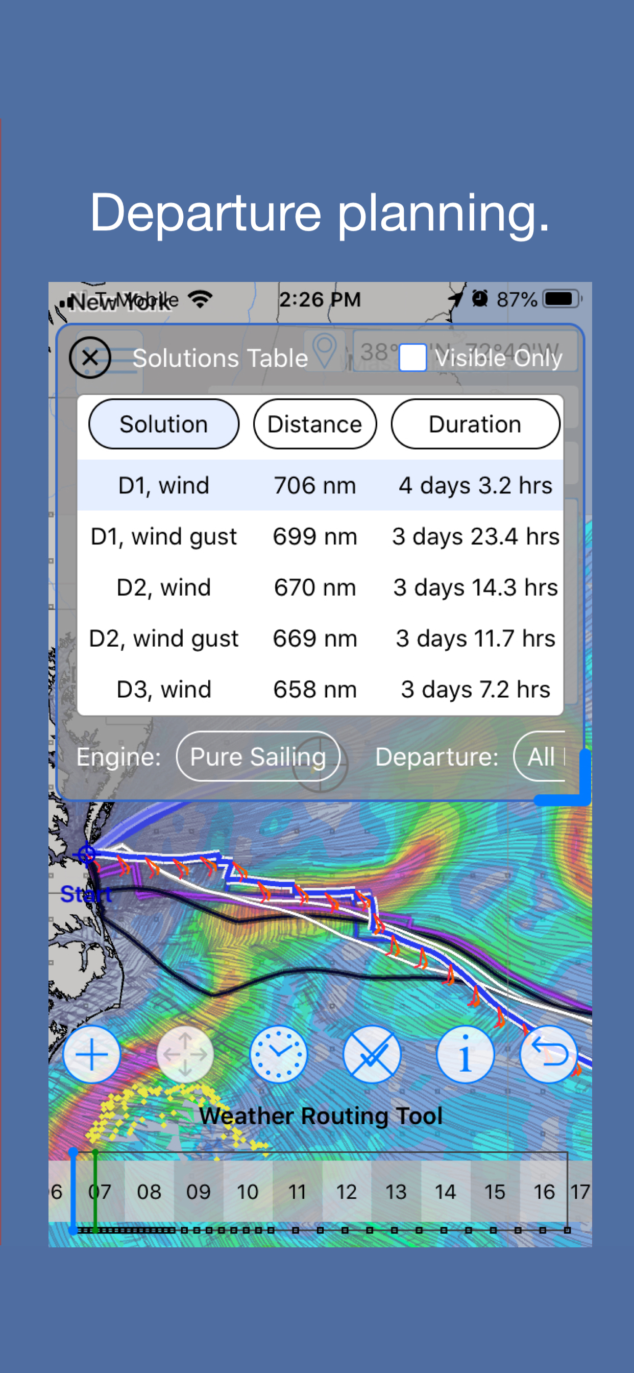Open the info icon button
634x1373 pixels.
point(465,1054)
